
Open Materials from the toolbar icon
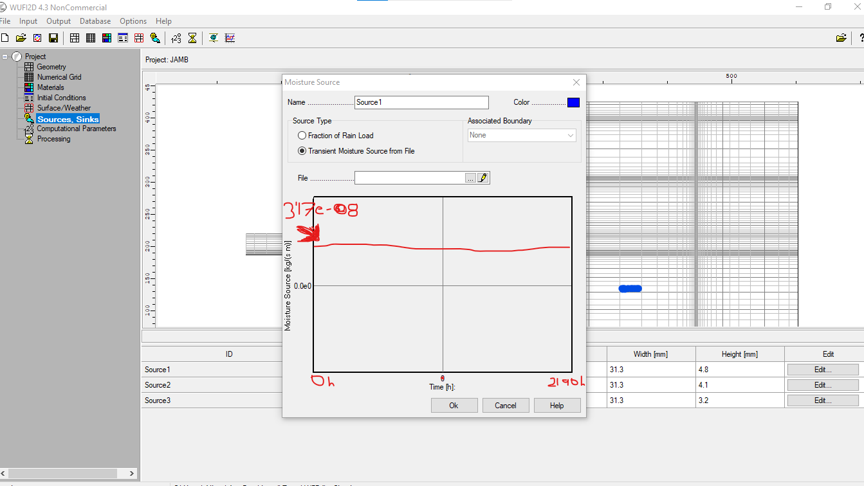pyautogui.click(x=107, y=38)
